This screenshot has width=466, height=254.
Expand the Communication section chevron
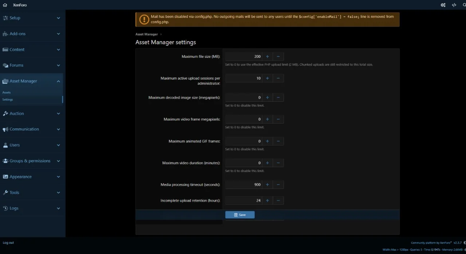[x=58, y=129]
